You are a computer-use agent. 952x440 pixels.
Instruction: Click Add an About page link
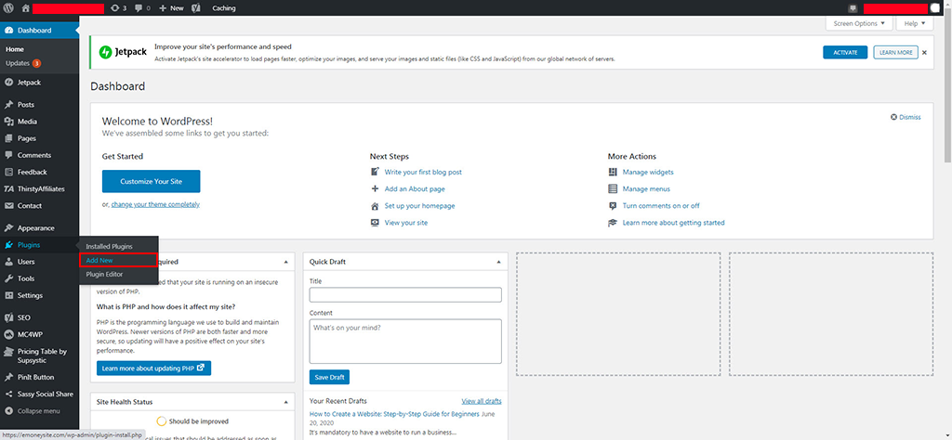pyautogui.click(x=415, y=189)
